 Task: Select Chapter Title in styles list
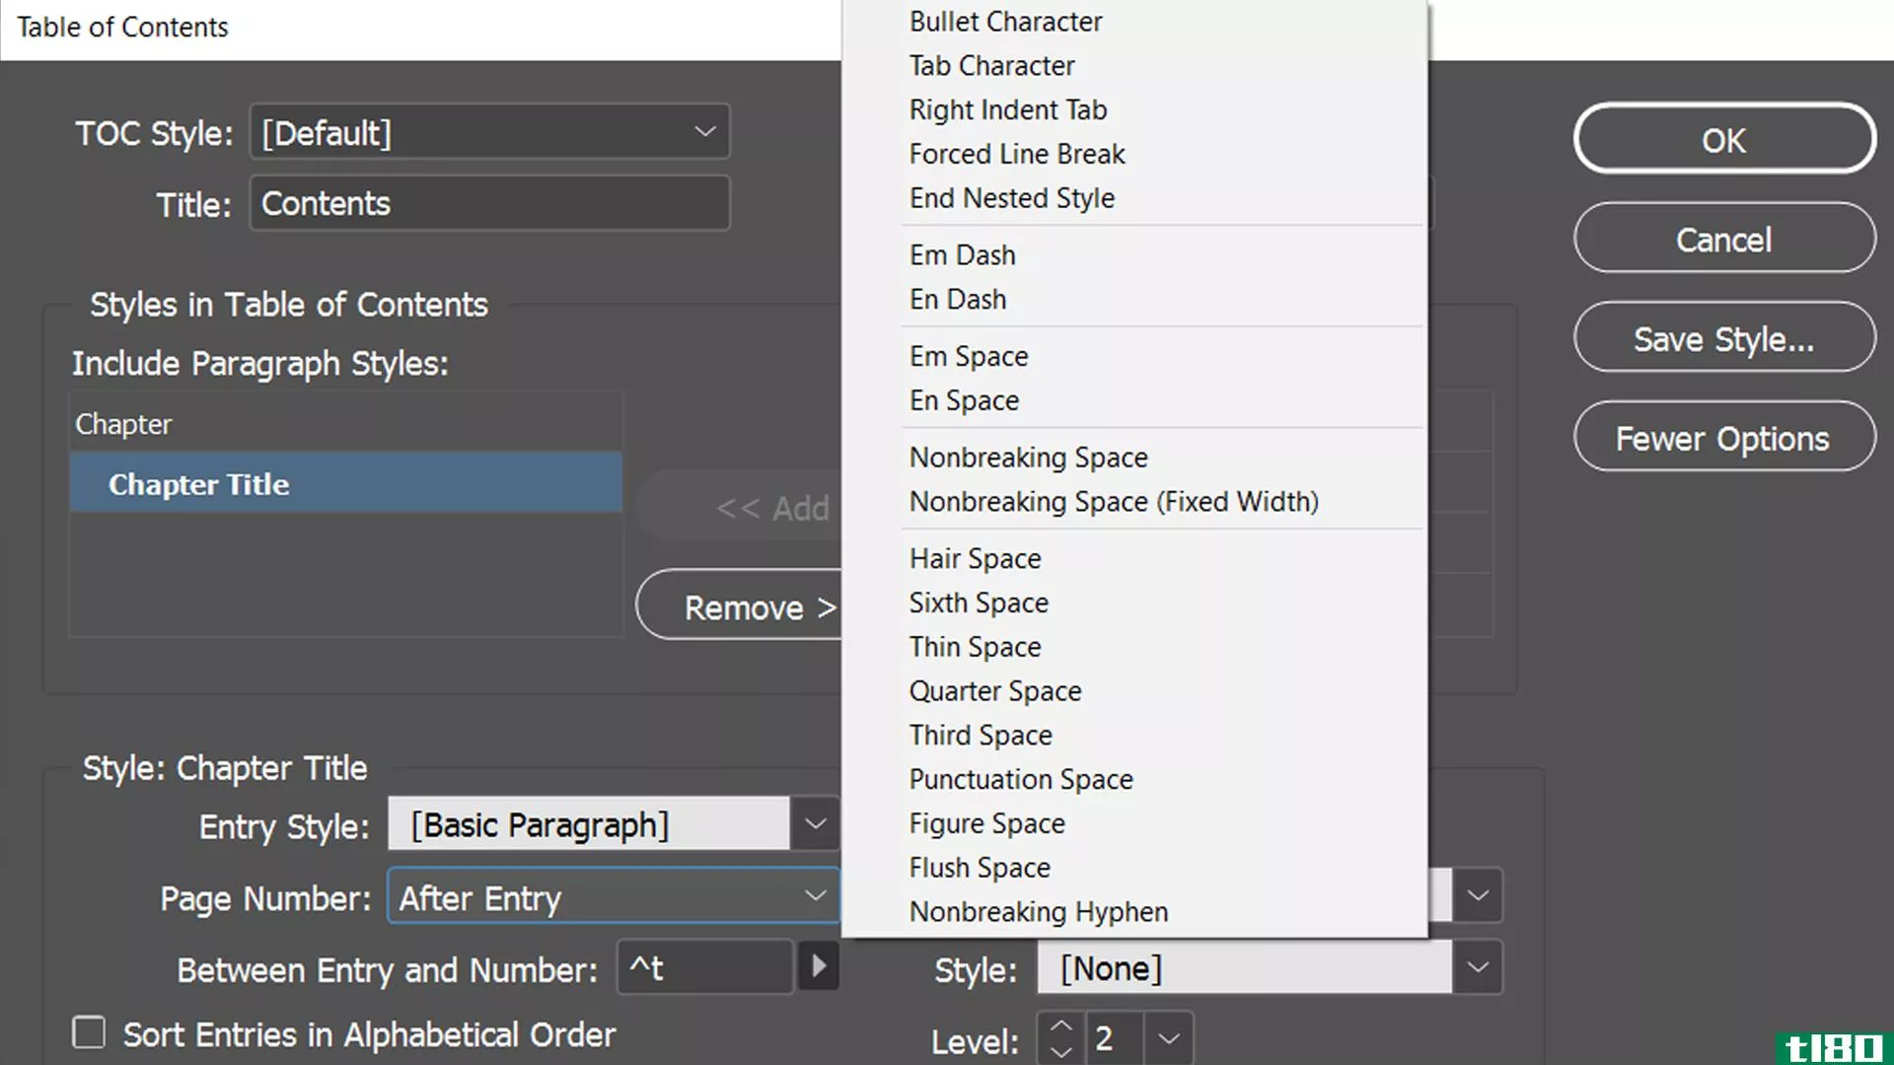[344, 484]
